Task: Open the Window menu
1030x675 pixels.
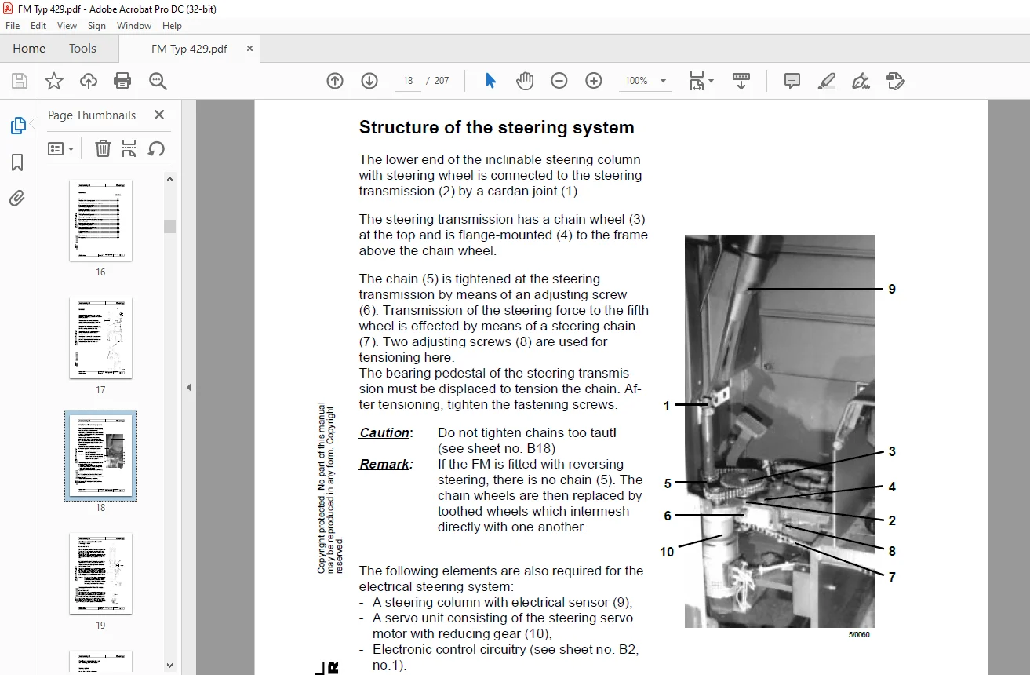Action: (x=134, y=26)
